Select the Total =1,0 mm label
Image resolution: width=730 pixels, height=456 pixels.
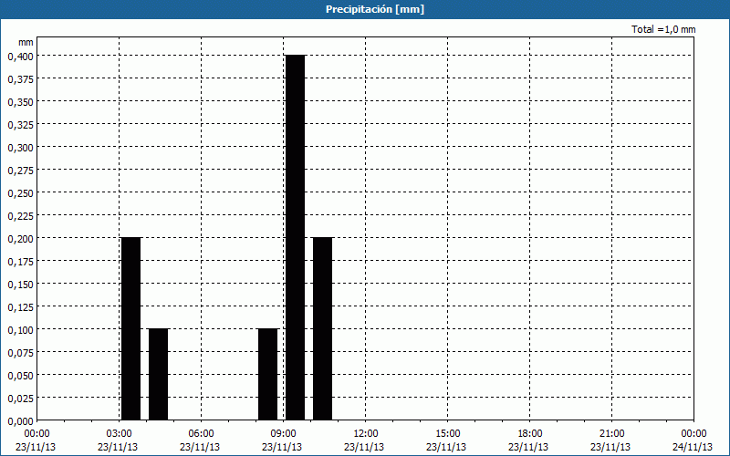point(663,29)
